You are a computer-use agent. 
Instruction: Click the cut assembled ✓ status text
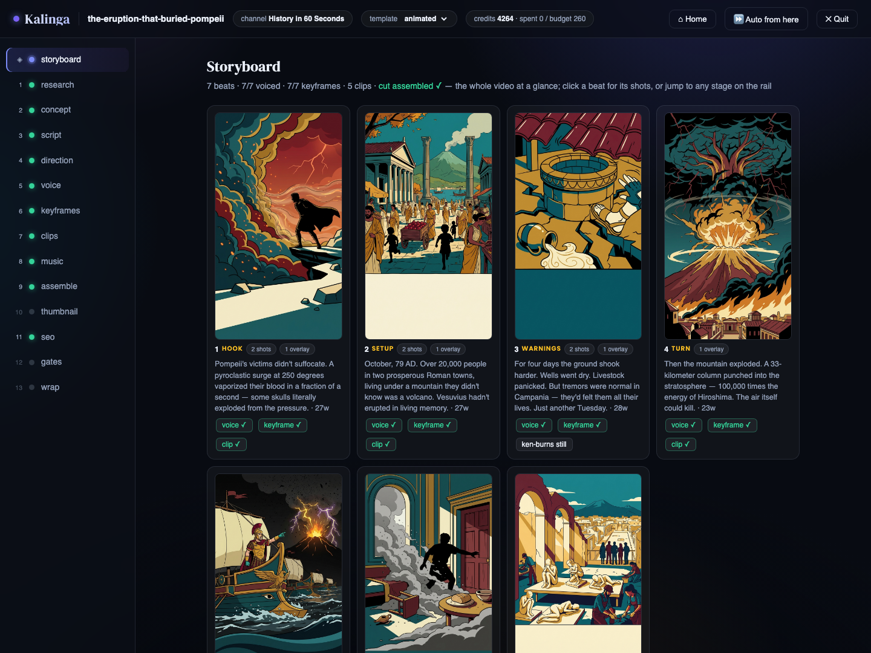click(x=410, y=86)
